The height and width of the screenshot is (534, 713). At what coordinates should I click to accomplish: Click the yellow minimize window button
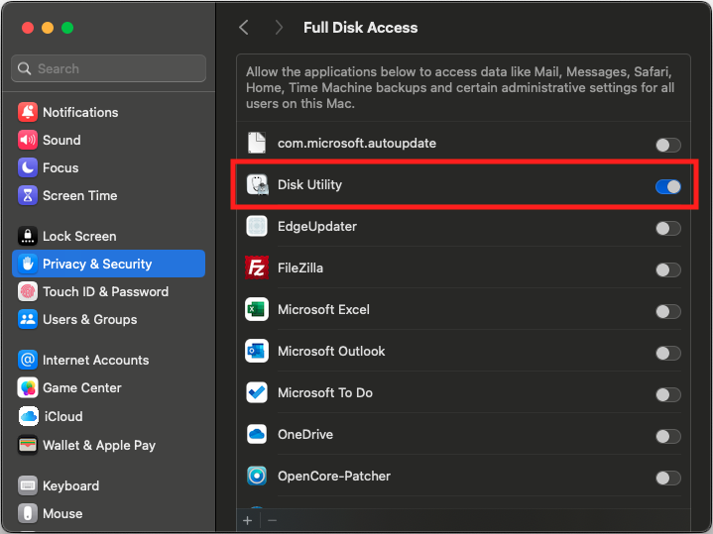[48, 28]
